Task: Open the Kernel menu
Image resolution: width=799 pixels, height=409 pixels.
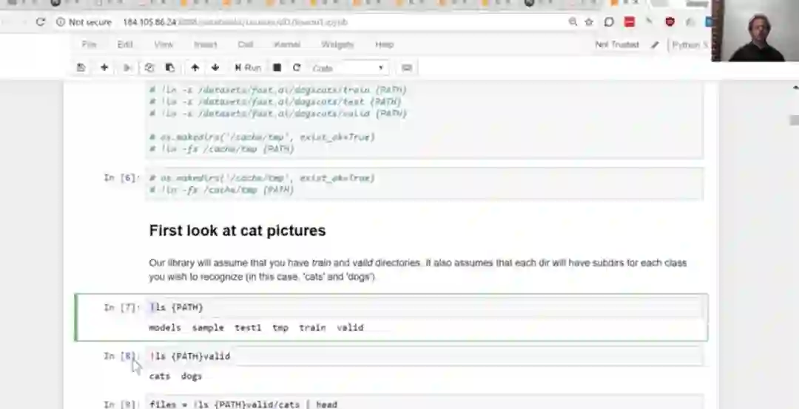Action: pos(287,45)
